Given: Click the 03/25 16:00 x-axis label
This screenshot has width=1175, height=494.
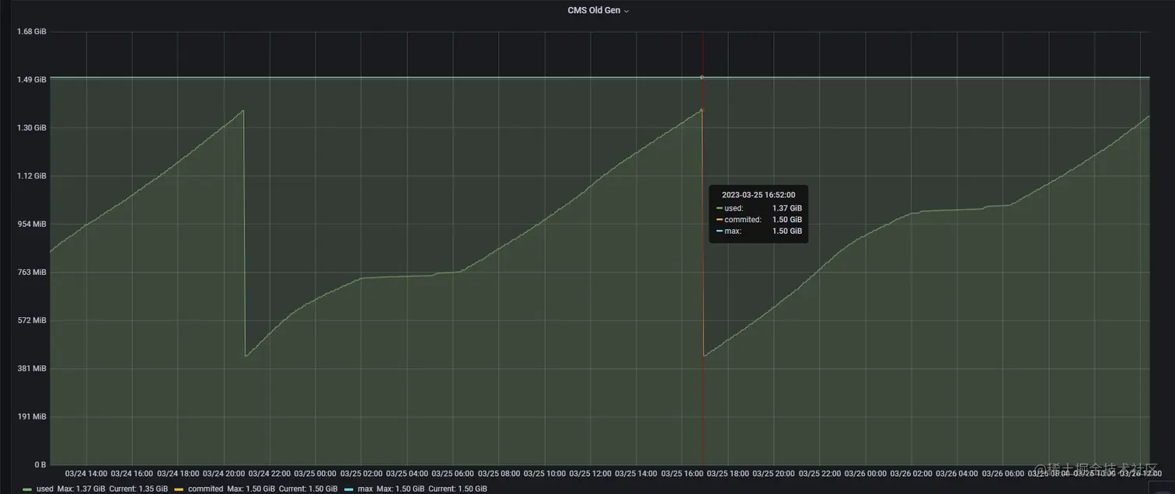Looking at the screenshot, I should tap(682, 473).
